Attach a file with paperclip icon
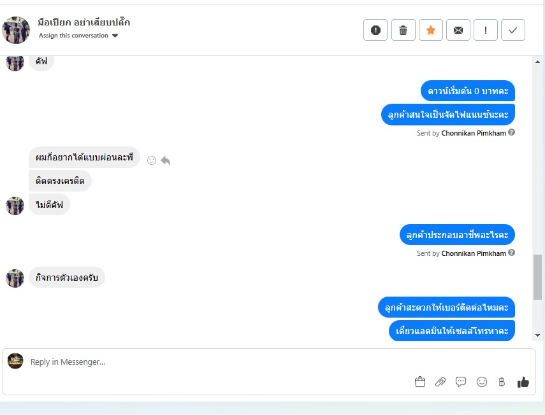Viewport: 545px width, 415px height. pyautogui.click(x=440, y=382)
